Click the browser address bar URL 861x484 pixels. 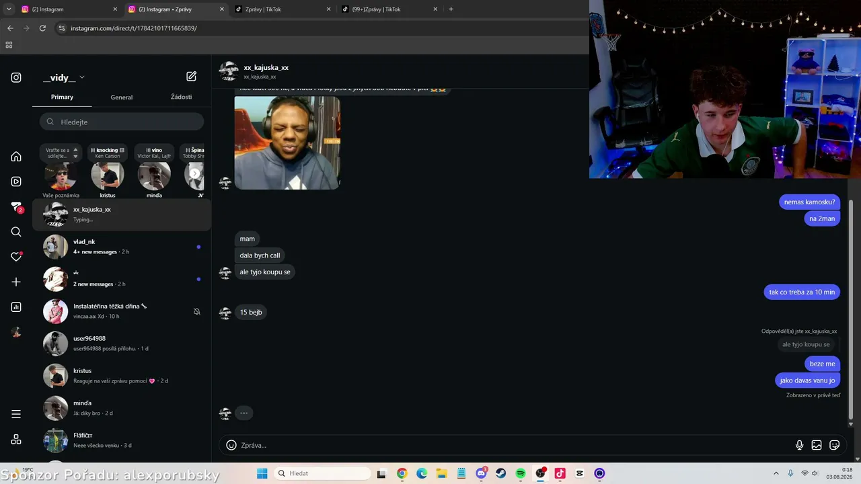[x=134, y=28]
